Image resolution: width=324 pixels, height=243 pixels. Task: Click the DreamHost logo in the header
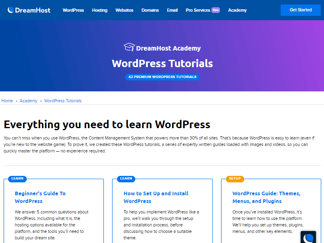pyautogui.click(x=29, y=10)
